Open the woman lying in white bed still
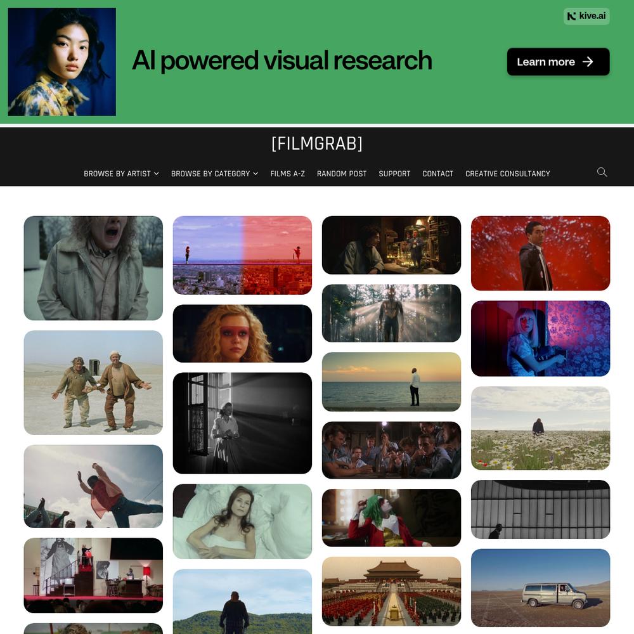 coord(242,522)
